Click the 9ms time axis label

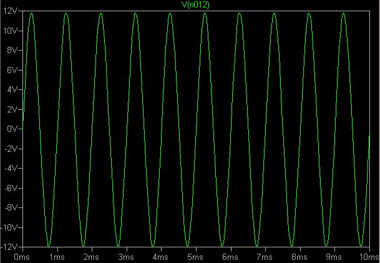334,257
